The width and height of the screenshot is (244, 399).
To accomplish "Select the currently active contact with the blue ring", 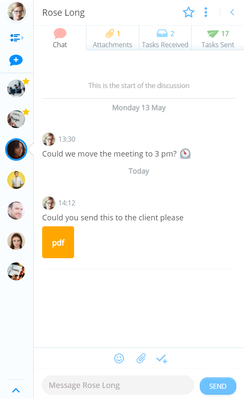I will [16, 149].
